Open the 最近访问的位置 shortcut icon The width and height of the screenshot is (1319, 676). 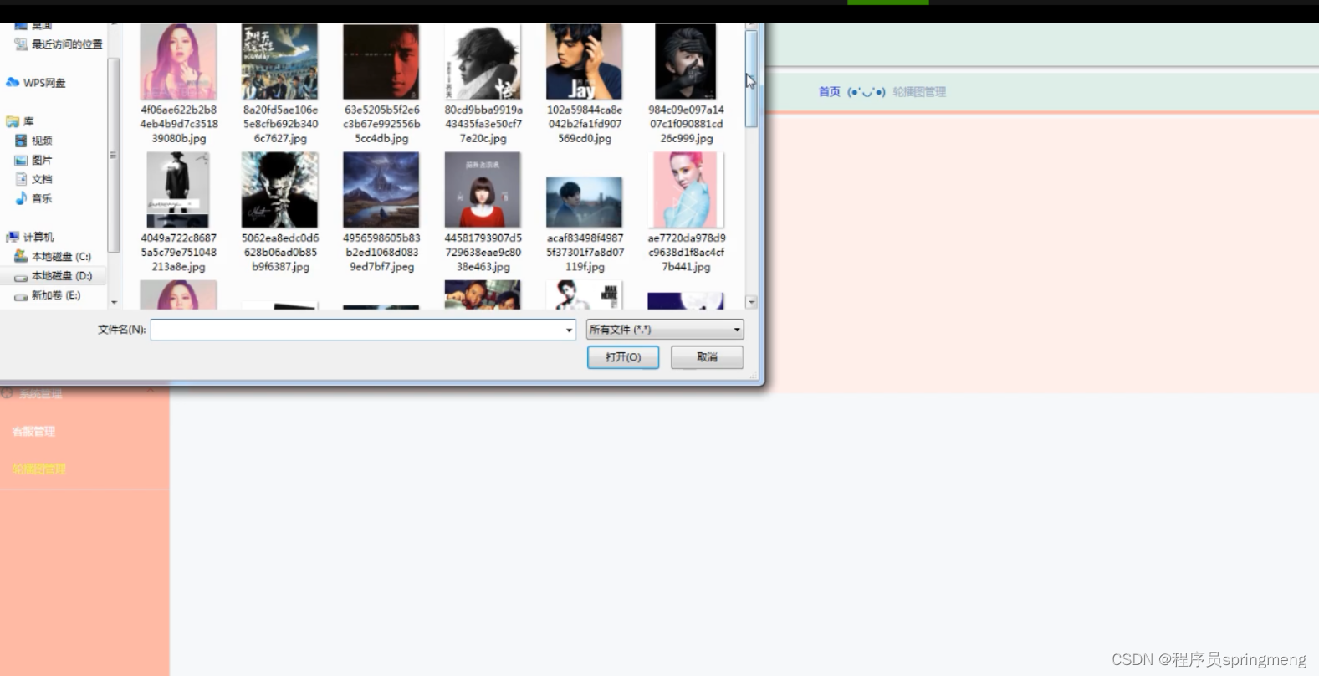pyautogui.click(x=21, y=44)
